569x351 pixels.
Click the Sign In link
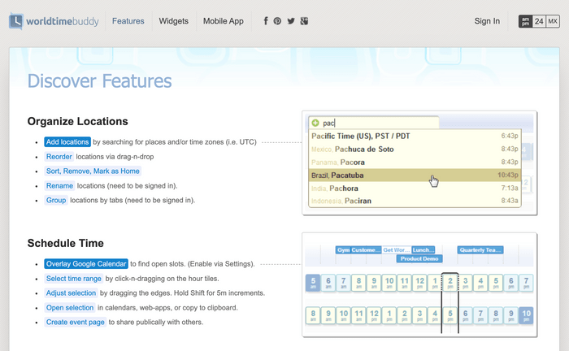click(x=487, y=21)
